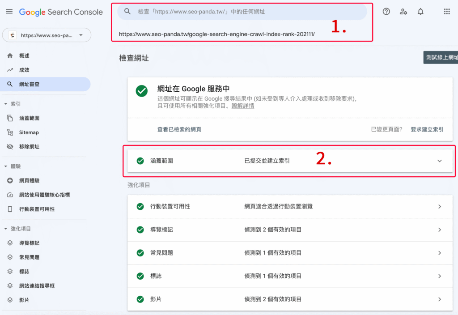The image size is (458, 315).
Task: Click the hidden-eye icon beside 移除網址
Action: [x=10, y=147]
